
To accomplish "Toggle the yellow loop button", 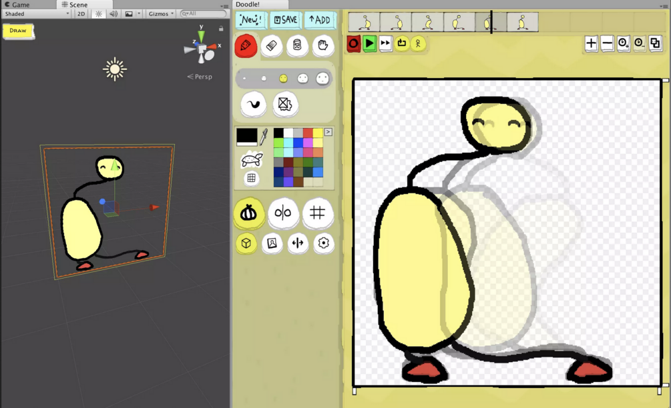I will point(401,43).
